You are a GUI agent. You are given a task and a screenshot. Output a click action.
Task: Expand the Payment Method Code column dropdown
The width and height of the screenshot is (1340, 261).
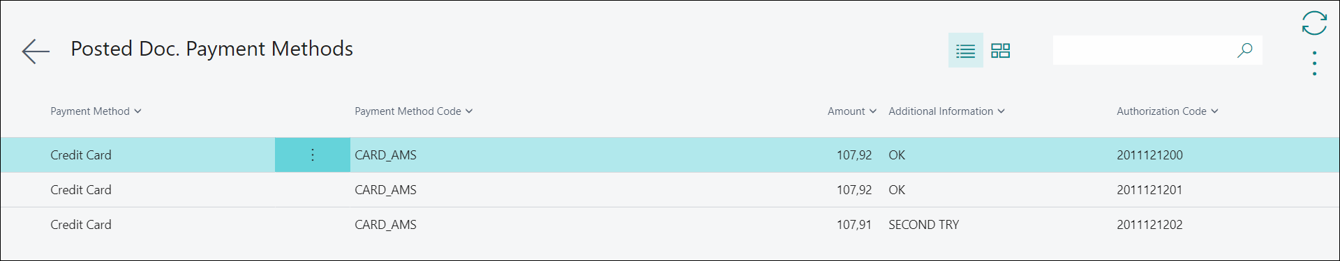tap(414, 111)
